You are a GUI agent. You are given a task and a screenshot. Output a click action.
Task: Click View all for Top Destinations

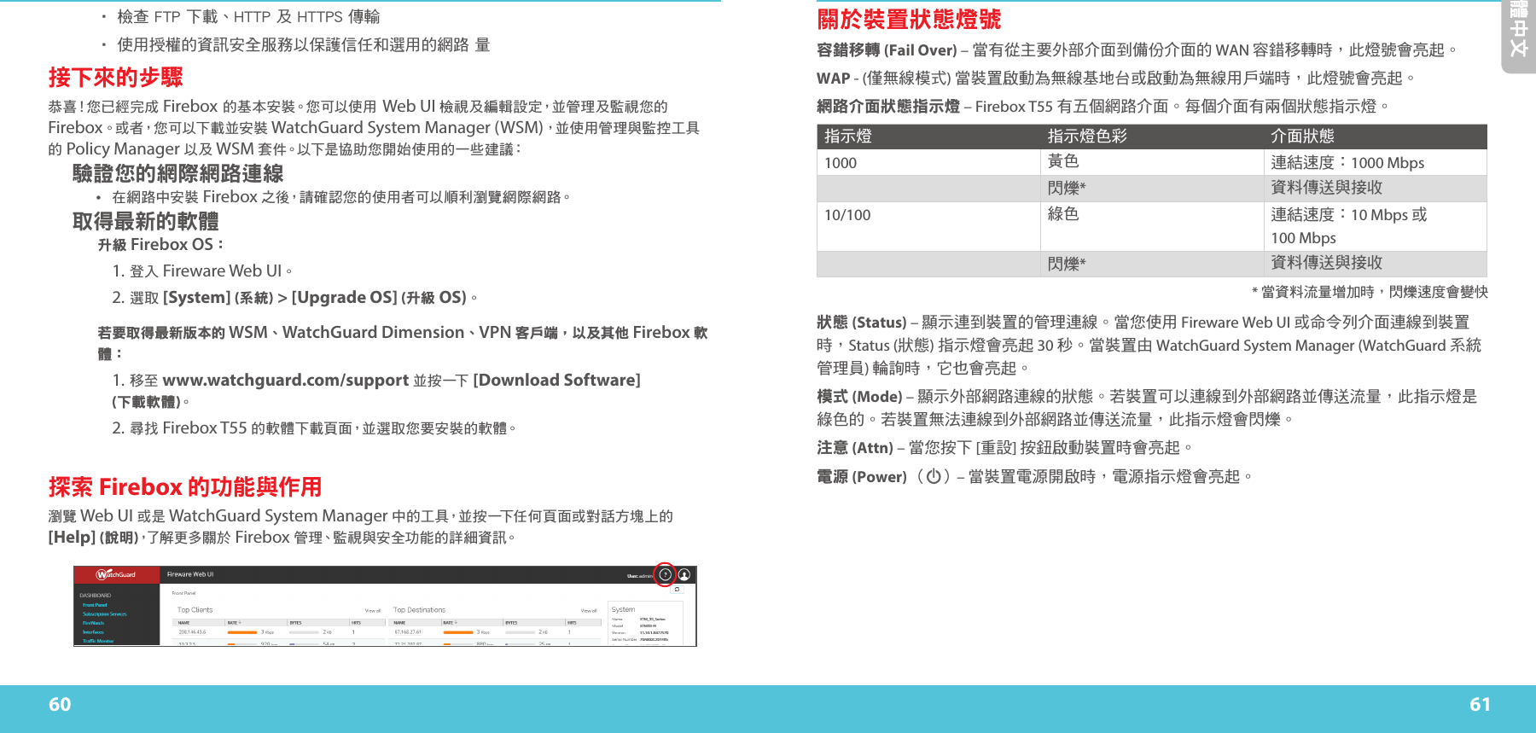589,611
